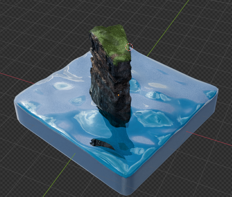Click the green mossy top of rock
This screenshot has width=232, height=197.
pyautogui.click(x=112, y=43)
